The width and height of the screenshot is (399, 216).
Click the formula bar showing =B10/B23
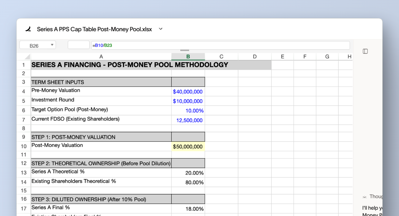[x=220, y=45]
